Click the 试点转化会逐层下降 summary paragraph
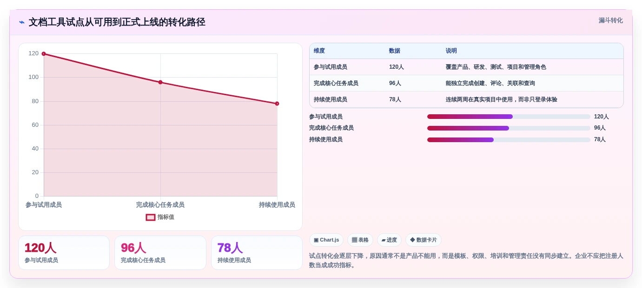 pyautogui.click(x=466, y=261)
